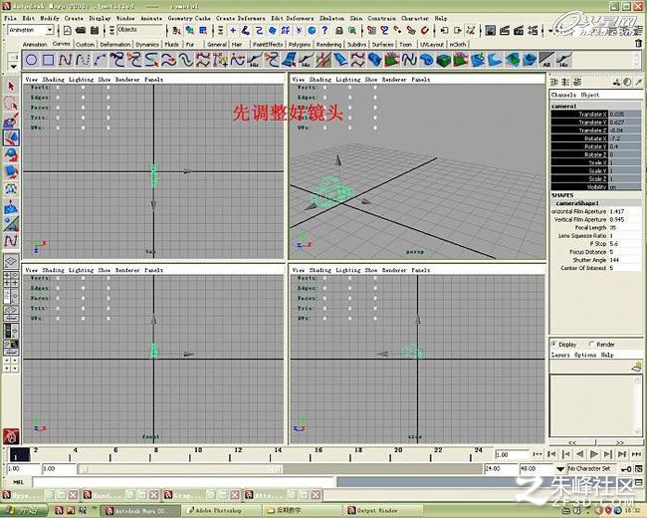Open the File menu

(10, 18)
